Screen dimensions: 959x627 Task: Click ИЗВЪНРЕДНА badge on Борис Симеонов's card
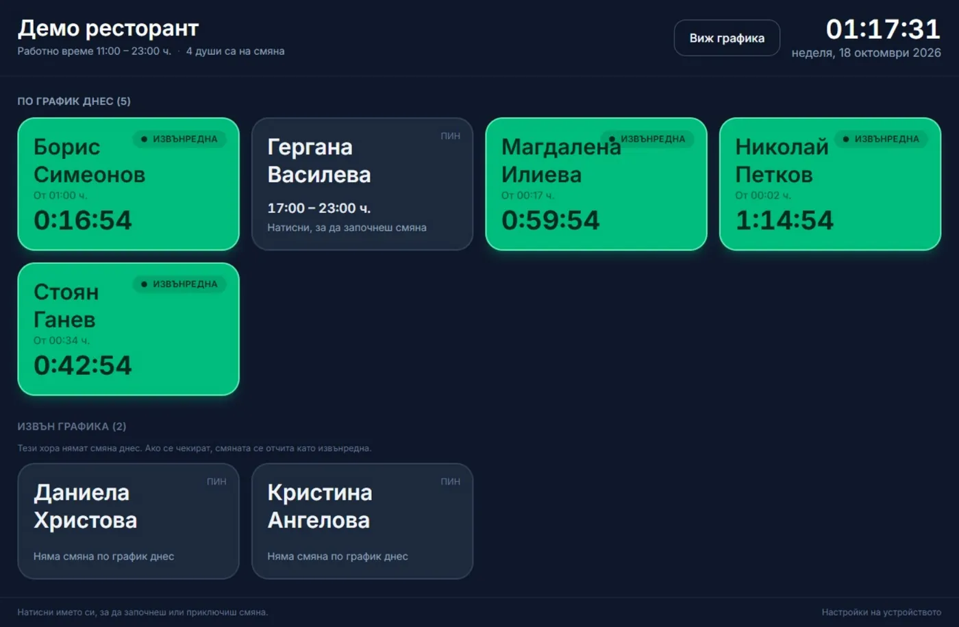pyautogui.click(x=179, y=138)
